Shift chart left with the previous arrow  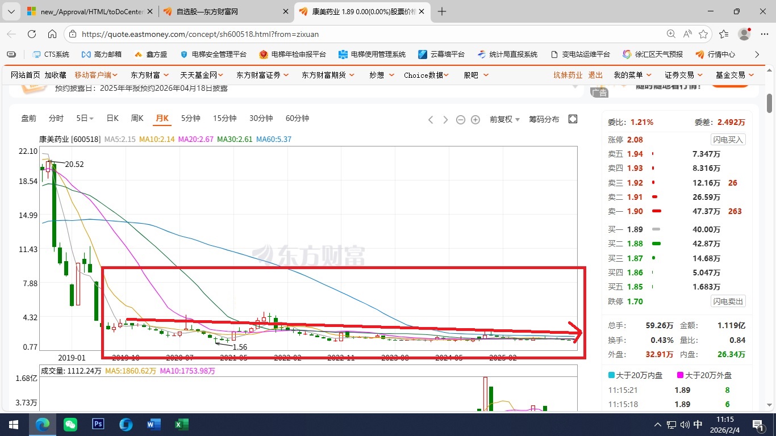(431, 119)
